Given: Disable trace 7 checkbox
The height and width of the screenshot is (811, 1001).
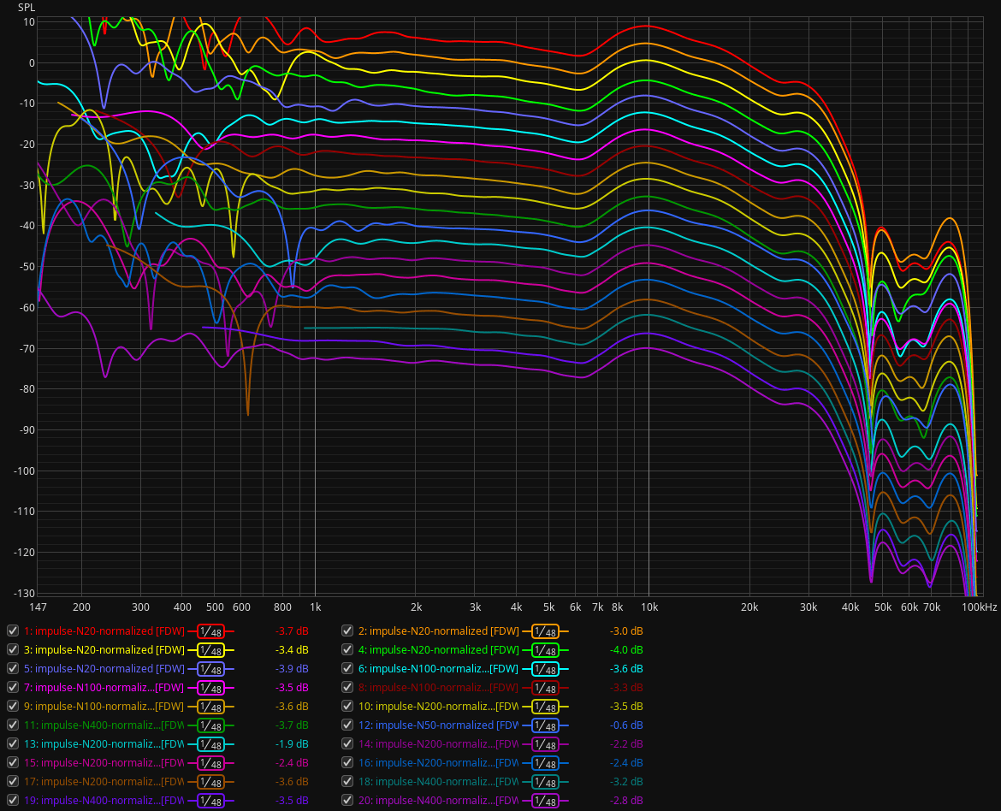Looking at the screenshot, I should click(12, 687).
